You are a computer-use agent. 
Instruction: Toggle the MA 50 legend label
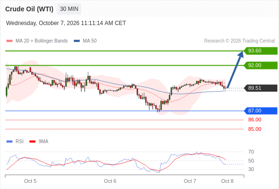(x=90, y=41)
